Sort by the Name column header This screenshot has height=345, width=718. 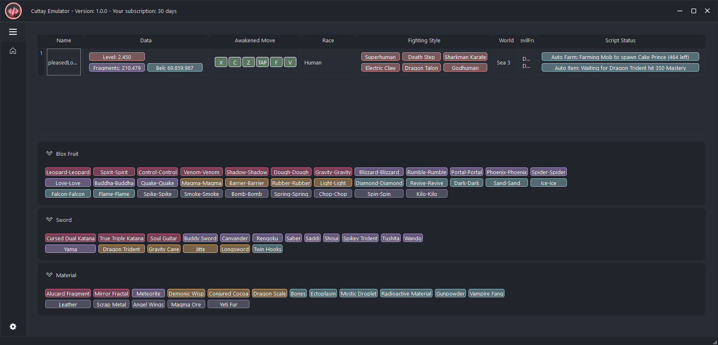tap(64, 41)
